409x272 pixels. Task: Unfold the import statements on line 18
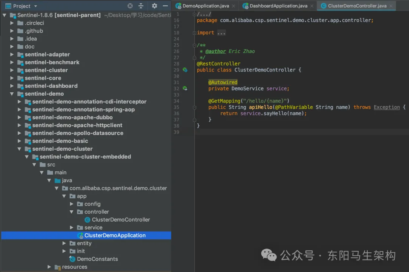click(x=194, y=33)
